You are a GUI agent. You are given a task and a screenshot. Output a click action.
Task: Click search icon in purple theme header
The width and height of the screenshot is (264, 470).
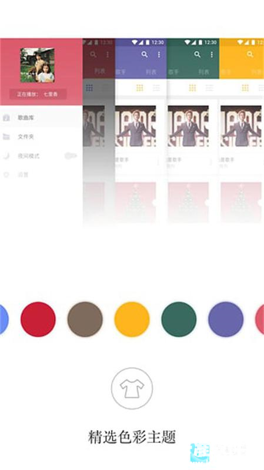(x=145, y=54)
